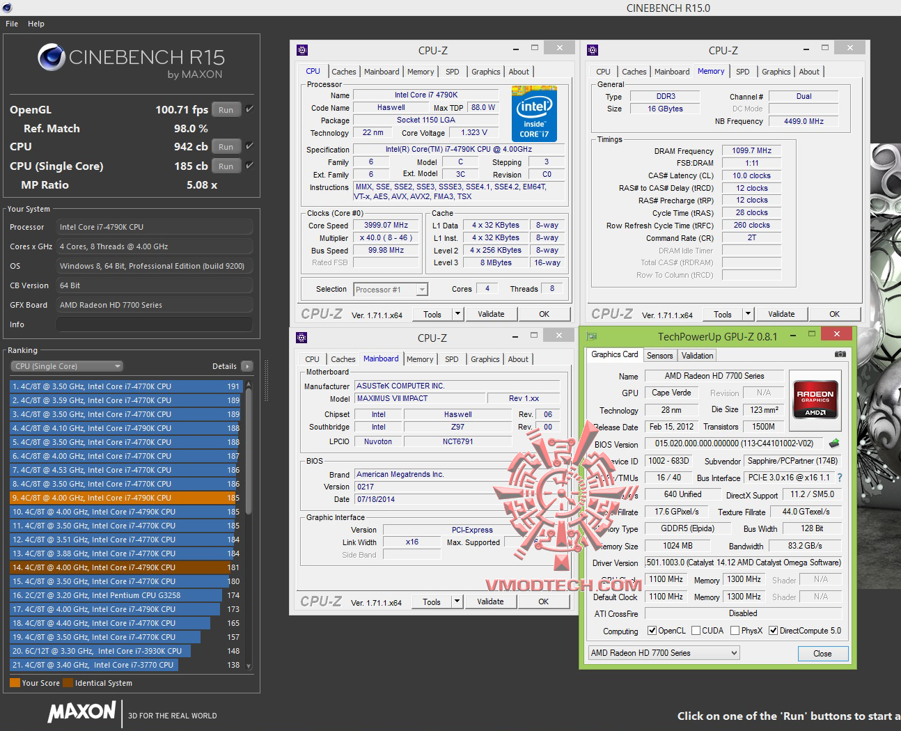
Task: Click the GPU name Cape Verde in GPU-Z
Action: [671, 393]
